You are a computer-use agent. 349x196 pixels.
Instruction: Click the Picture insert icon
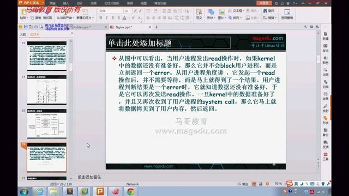coord(222,12)
